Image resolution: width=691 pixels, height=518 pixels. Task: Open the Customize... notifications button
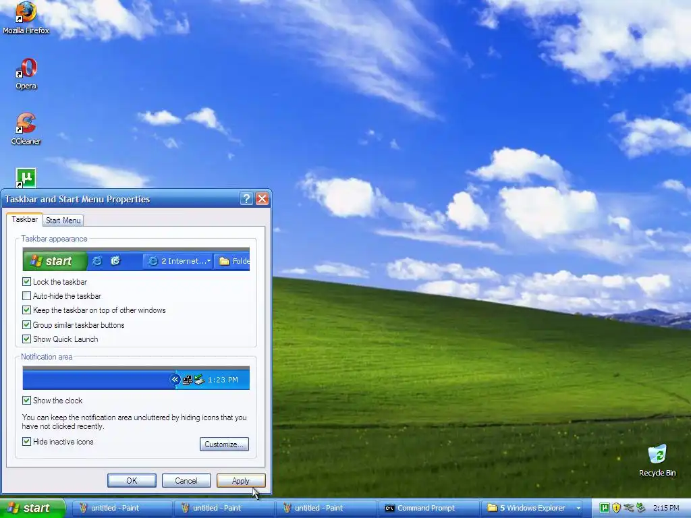click(224, 444)
